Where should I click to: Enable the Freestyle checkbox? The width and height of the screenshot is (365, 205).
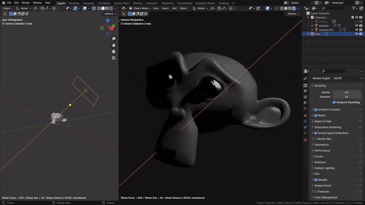[316, 191]
